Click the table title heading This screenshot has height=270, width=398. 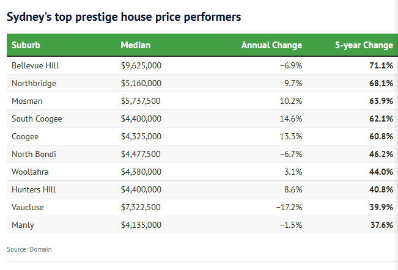pyautogui.click(x=123, y=16)
